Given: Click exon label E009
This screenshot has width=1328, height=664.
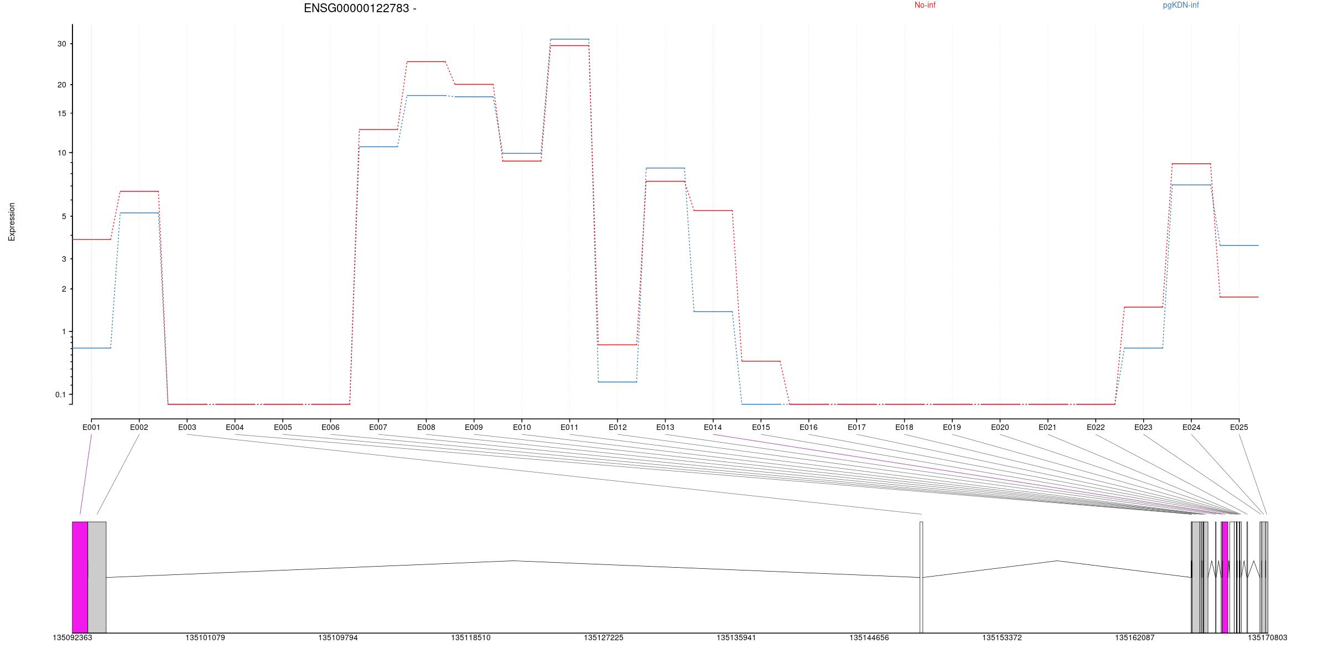Looking at the screenshot, I should point(474,427).
